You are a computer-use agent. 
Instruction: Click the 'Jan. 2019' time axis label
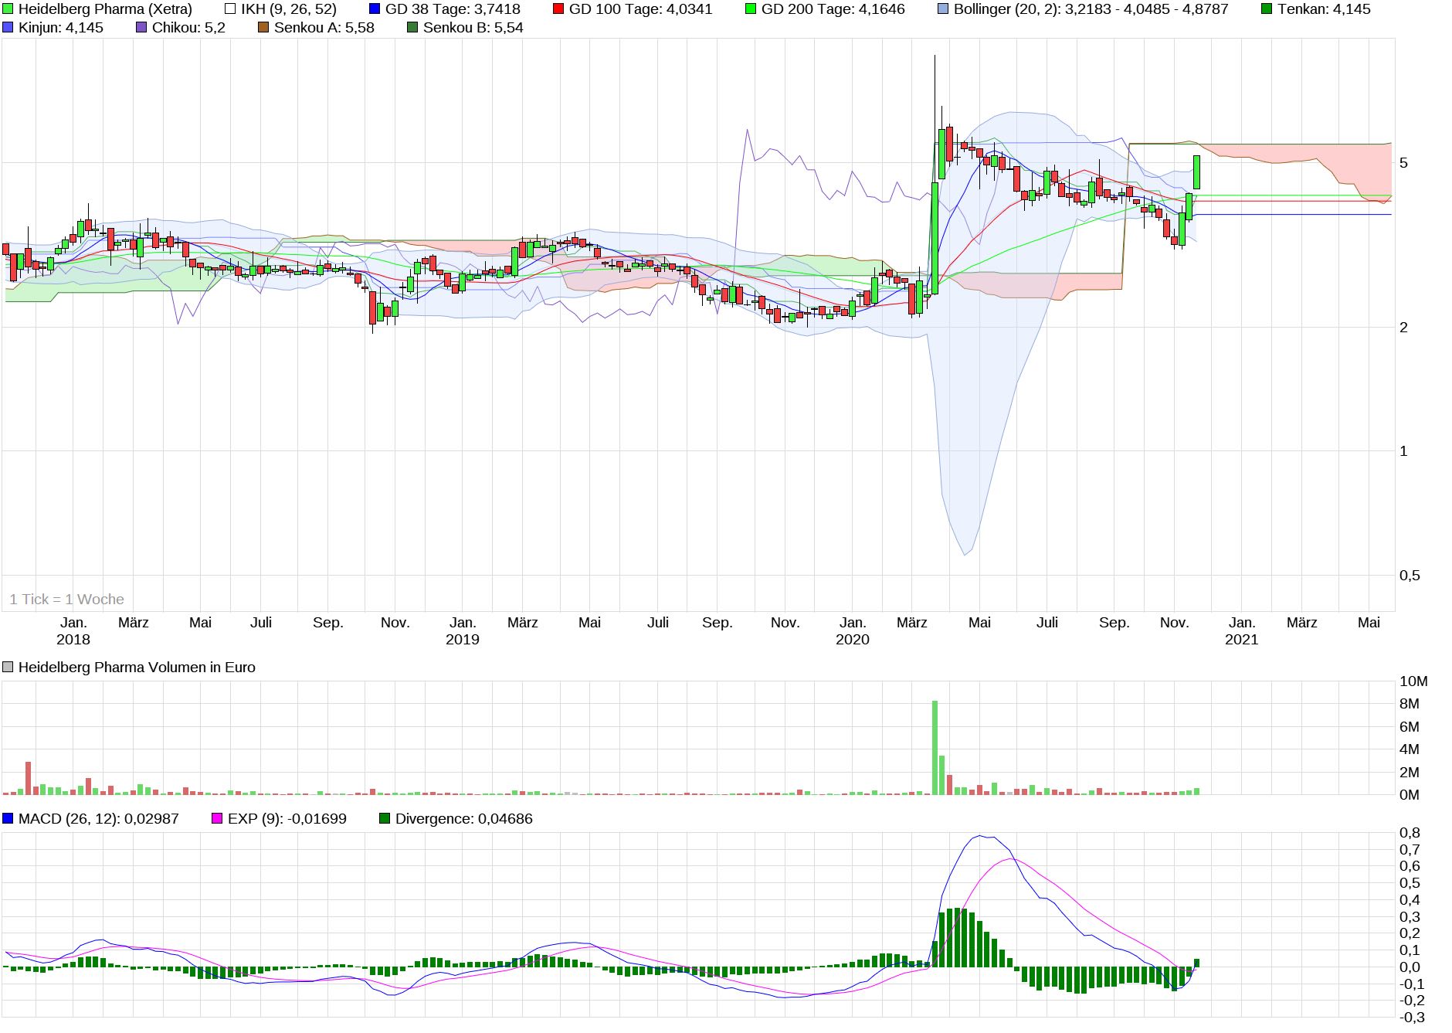[x=463, y=630]
